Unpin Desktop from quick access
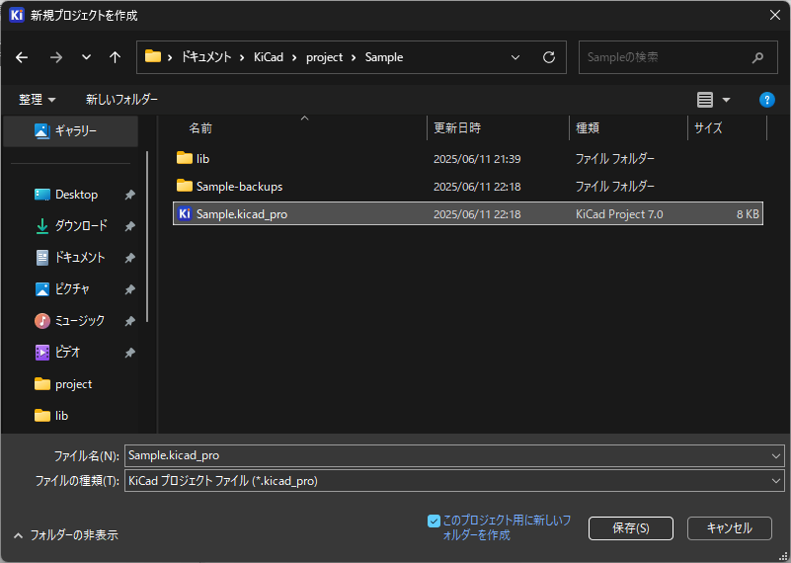 pos(129,195)
